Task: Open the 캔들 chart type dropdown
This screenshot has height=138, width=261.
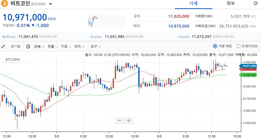Action: coord(53,47)
